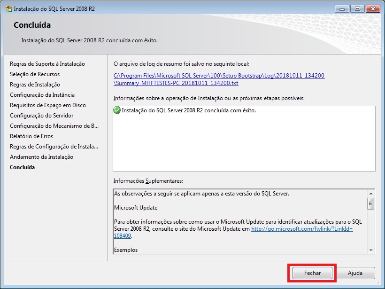Open the summary log file path link
This screenshot has width=385, height=289.
pyautogui.click(x=219, y=79)
